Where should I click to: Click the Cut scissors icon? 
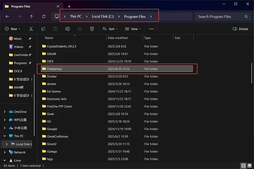tap(31, 29)
